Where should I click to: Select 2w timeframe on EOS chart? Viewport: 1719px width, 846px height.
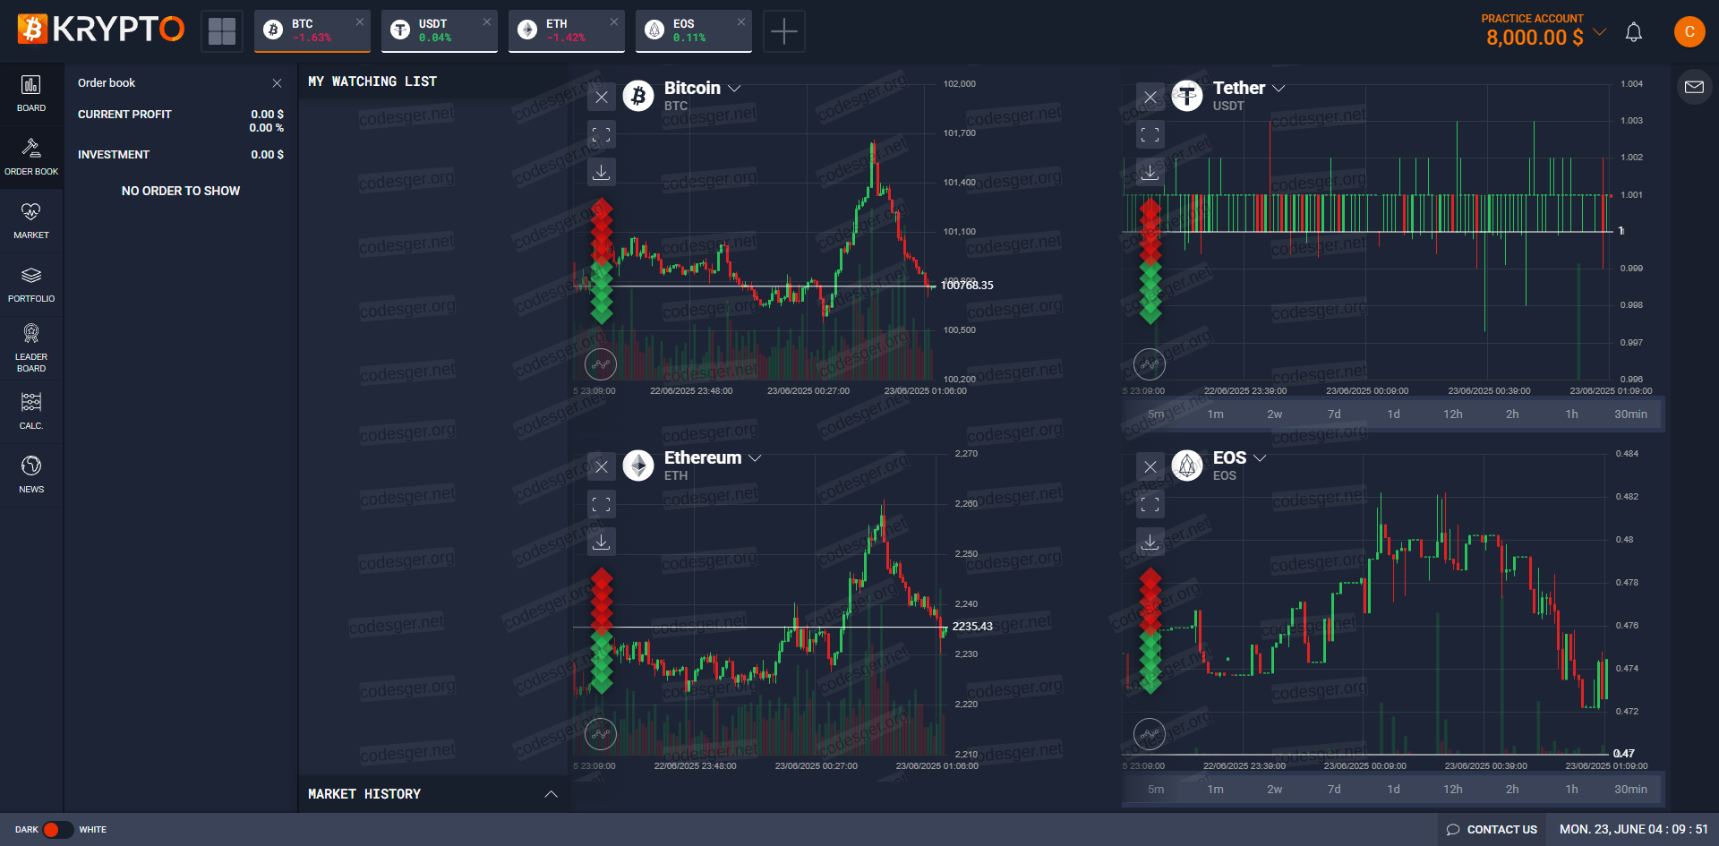[1274, 790]
